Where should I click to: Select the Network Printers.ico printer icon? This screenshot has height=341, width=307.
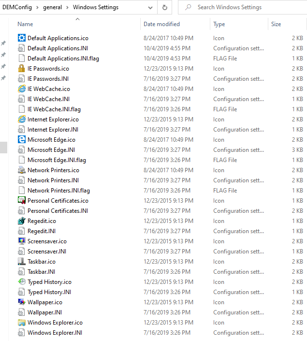[21, 170]
